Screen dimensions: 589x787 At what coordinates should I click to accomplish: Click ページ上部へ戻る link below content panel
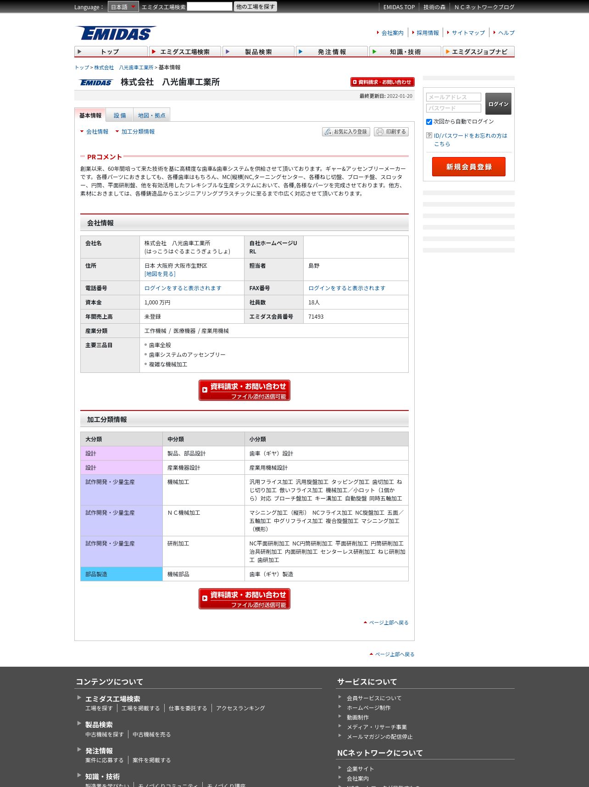[x=395, y=654]
